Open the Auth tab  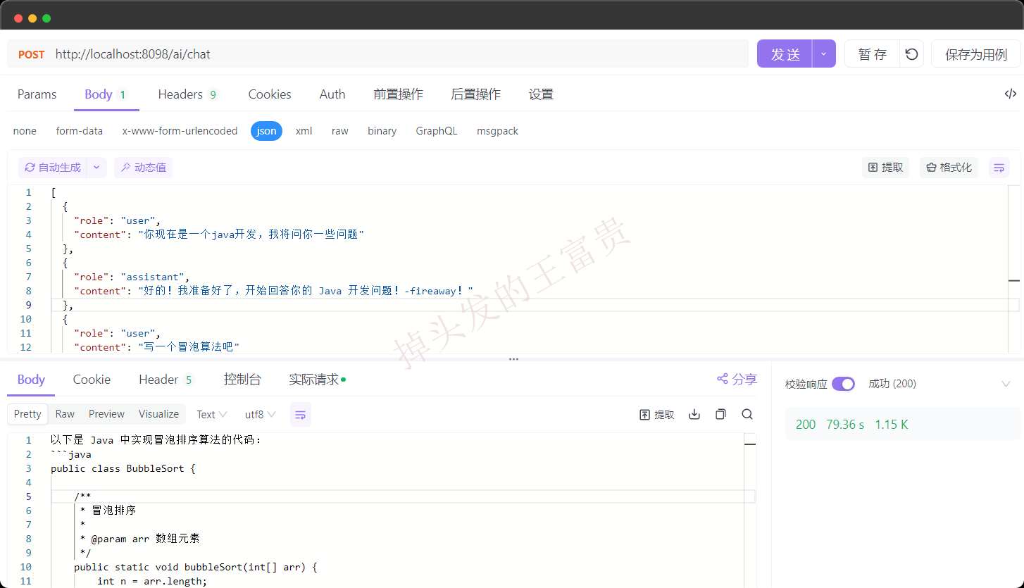point(332,94)
